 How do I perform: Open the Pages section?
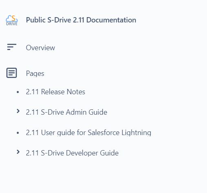[35, 73]
